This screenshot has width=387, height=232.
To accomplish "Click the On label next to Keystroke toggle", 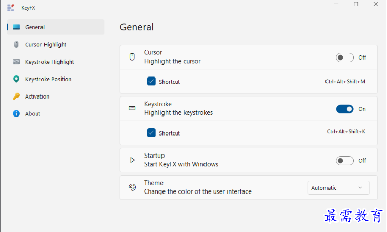I will pyautogui.click(x=362, y=109).
